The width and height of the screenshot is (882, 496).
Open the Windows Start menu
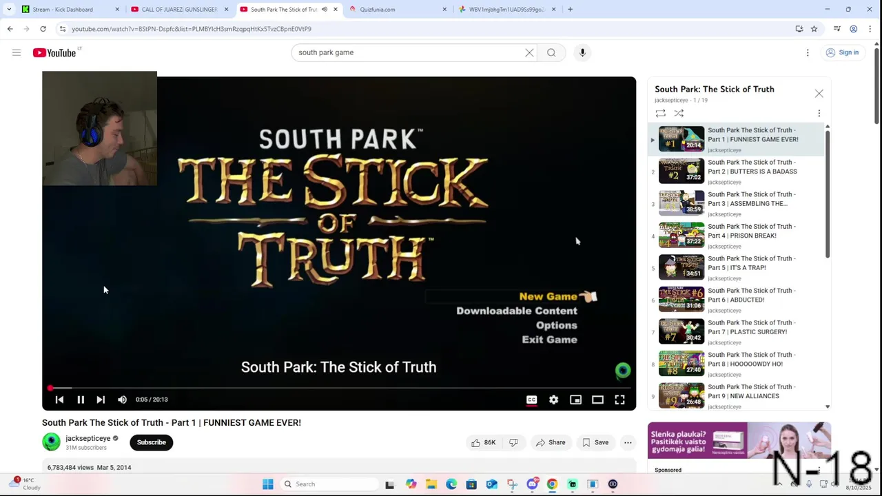pos(267,484)
